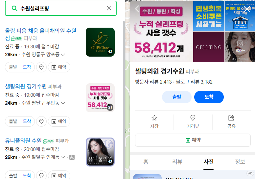The height and width of the screenshot is (179, 255).
Task: Expand address chevron next to 수원 영통구 망포동
Action: point(63,55)
